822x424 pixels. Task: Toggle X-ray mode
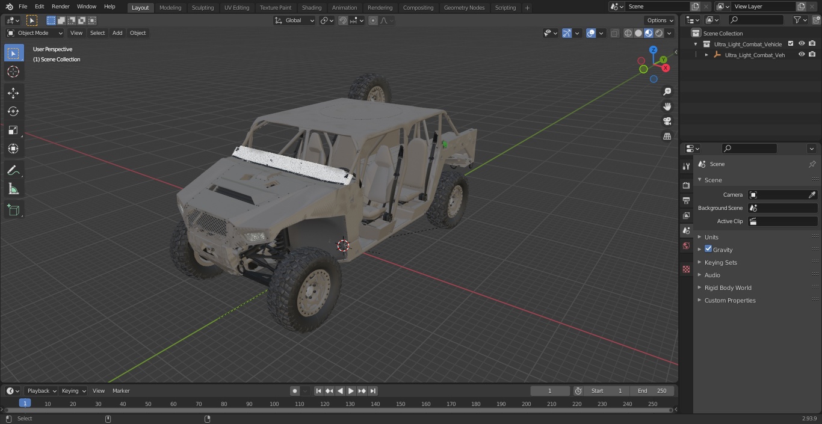point(614,33)
